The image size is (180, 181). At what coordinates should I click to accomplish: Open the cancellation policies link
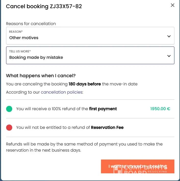tap(62, 92)
